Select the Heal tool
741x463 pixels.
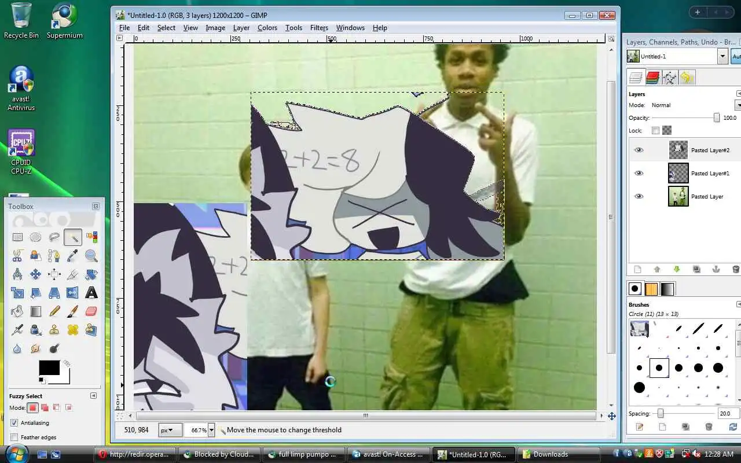73,330
